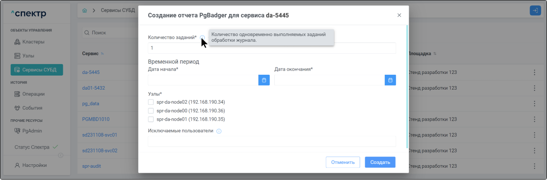
Task: Click the Отменить button
Action: [343, 162]
